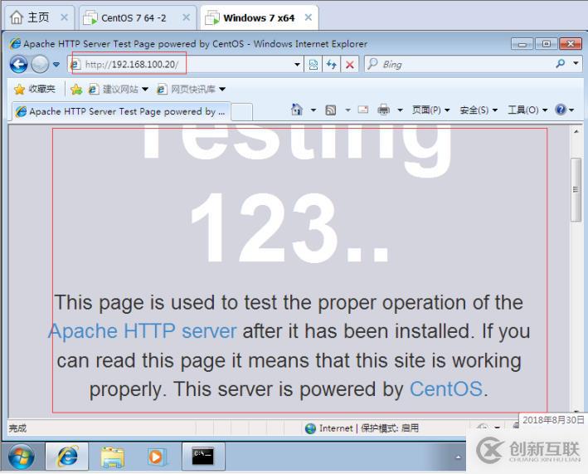588x474 pixels.
Task: Close the Windows 7 x64 VM tab
Action: (x=309, y=17)
